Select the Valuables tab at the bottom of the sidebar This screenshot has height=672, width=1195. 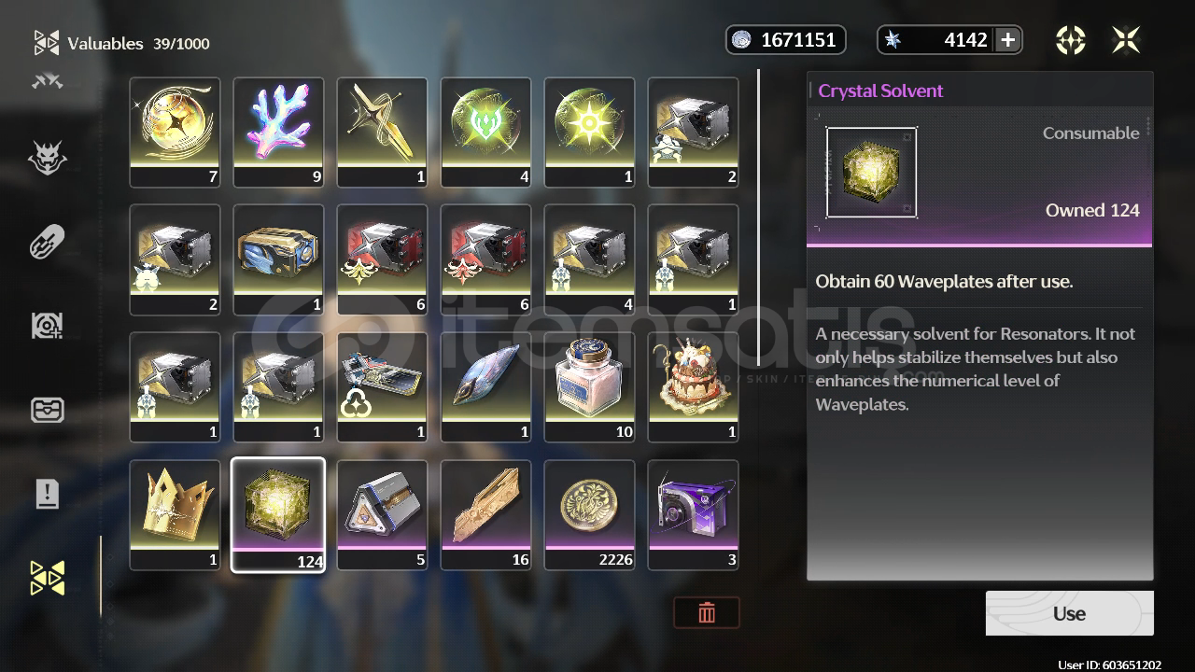pos(48,578)
